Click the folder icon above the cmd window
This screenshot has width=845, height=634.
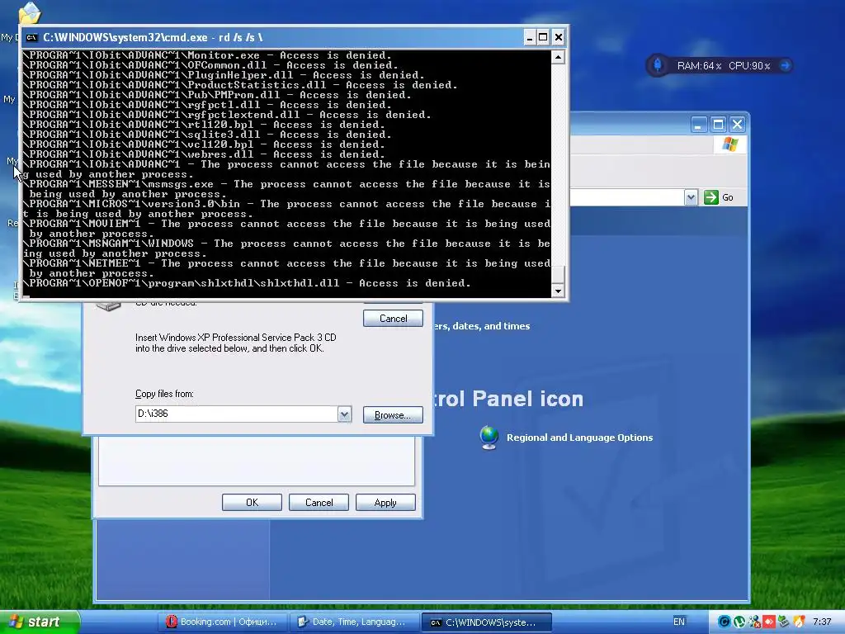click(29, 13)
